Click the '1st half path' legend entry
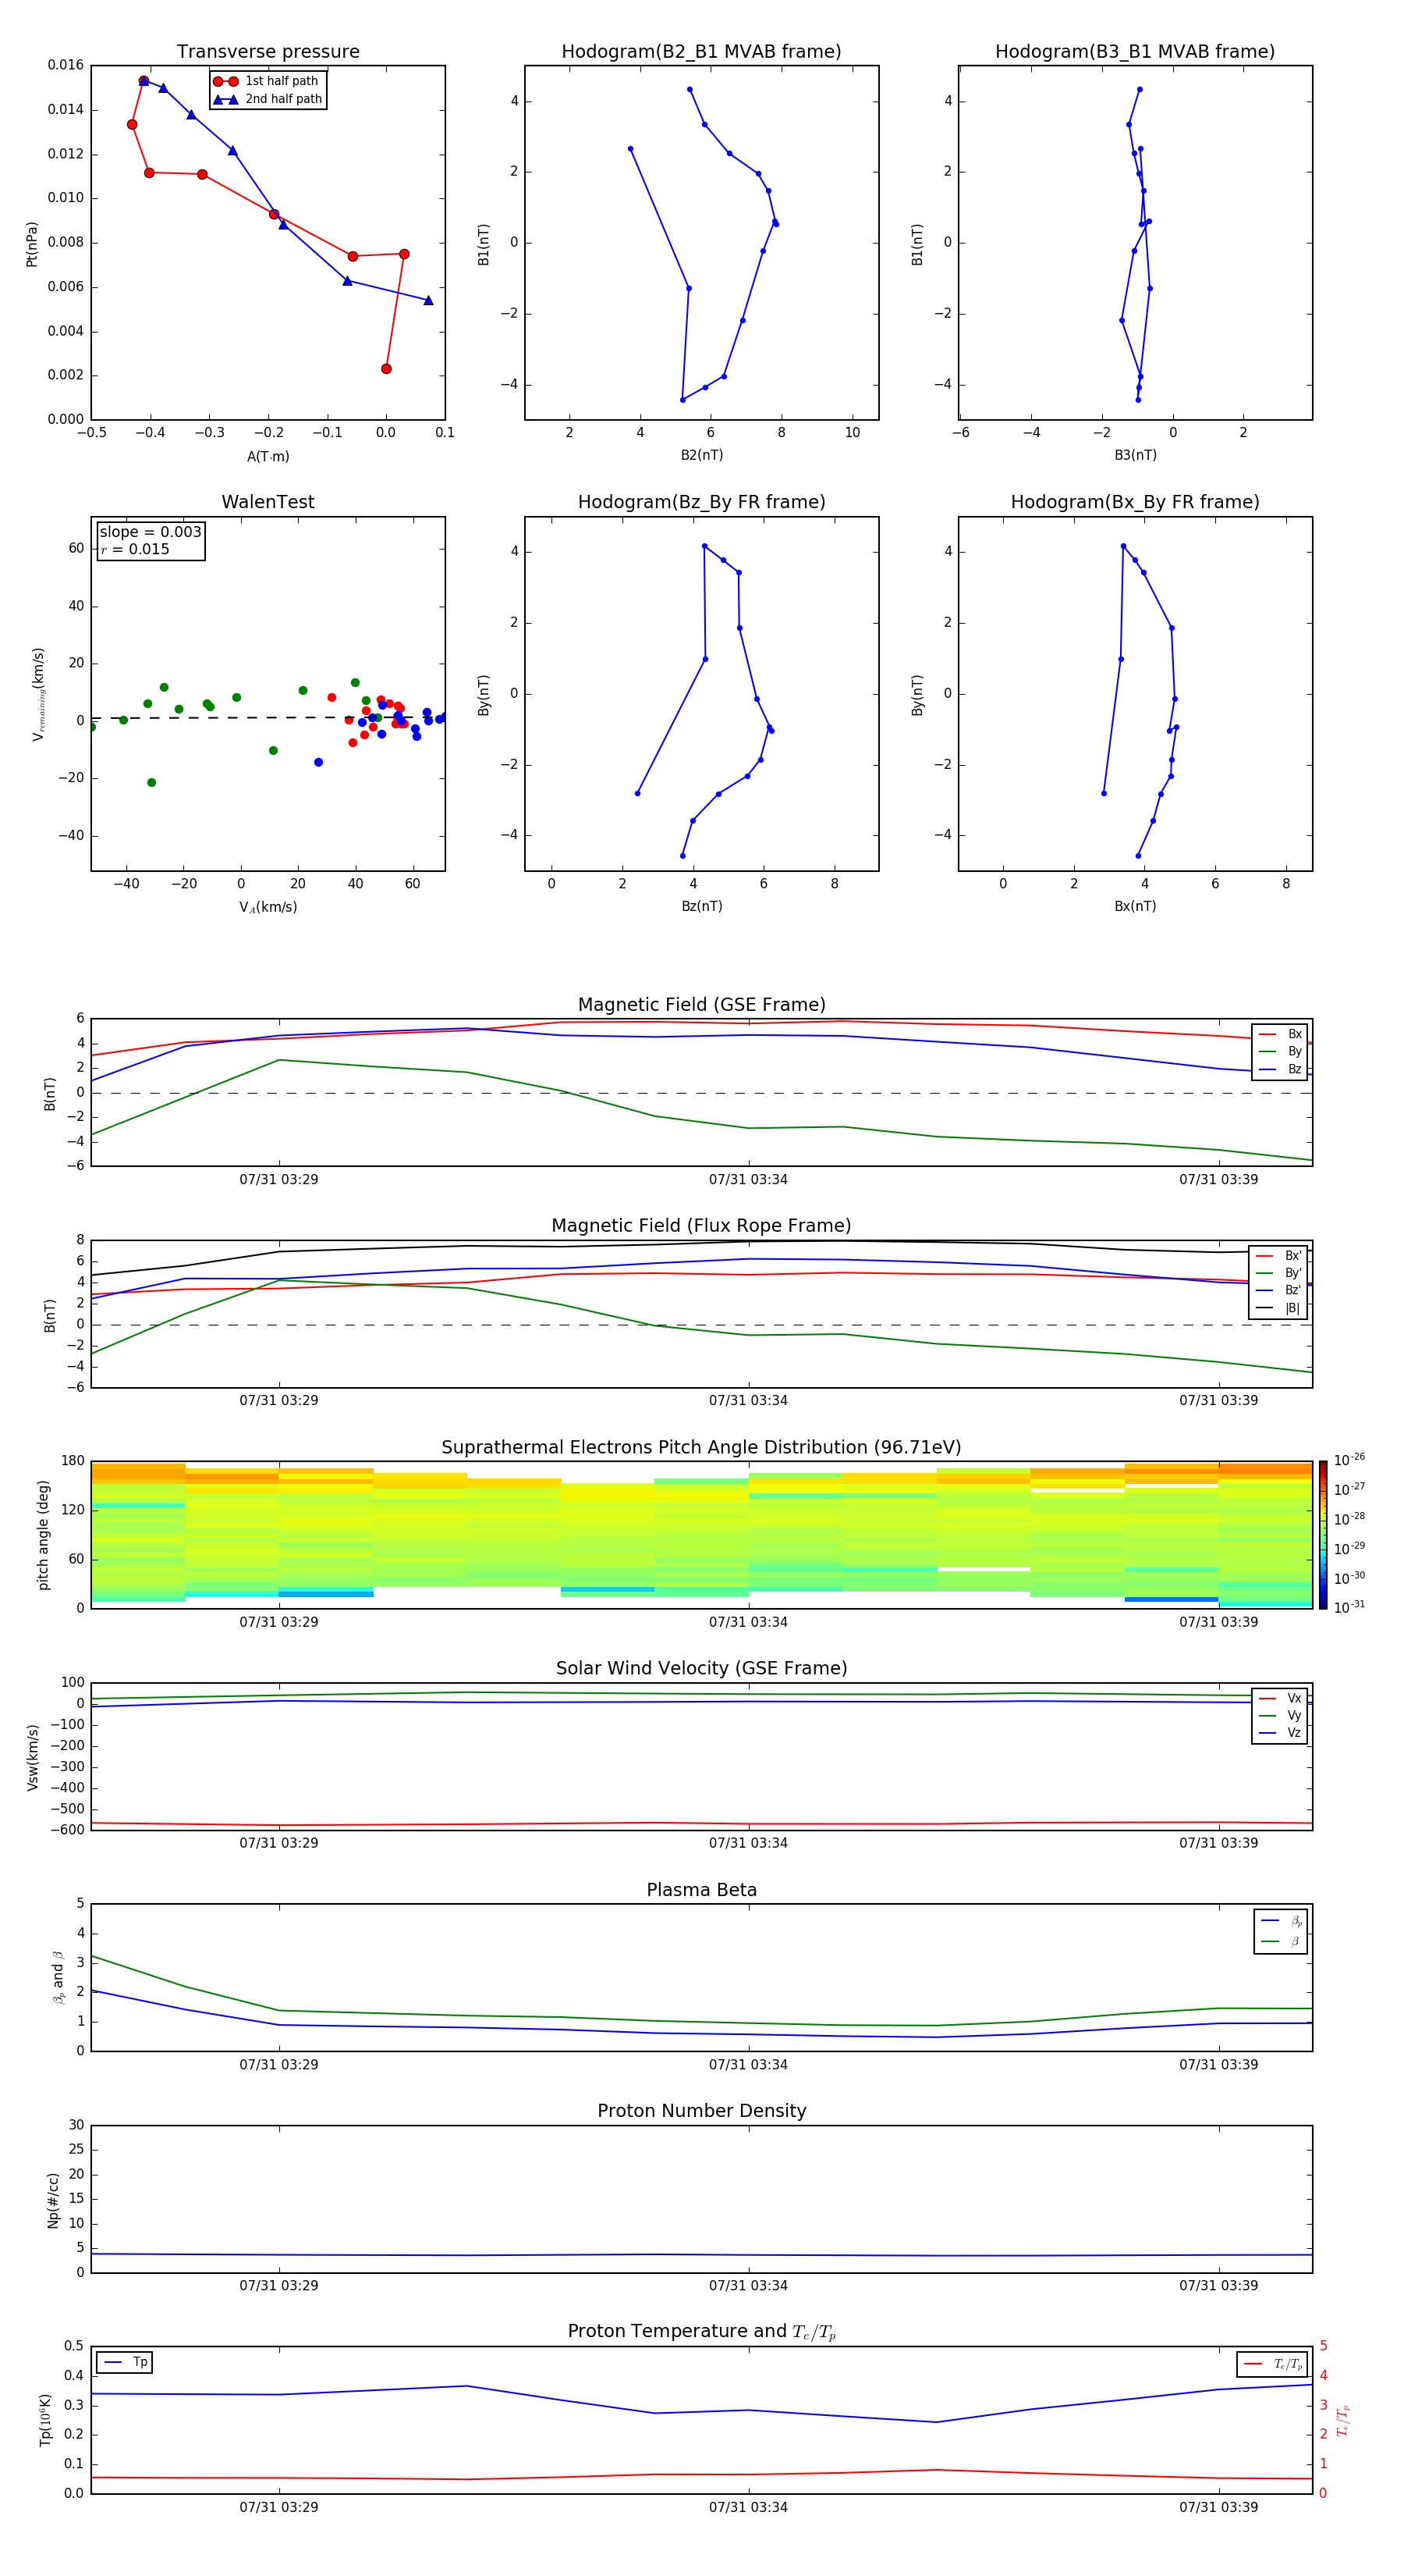The image size is (1404, 2576). pyautogui.click(x=266, y=81)
